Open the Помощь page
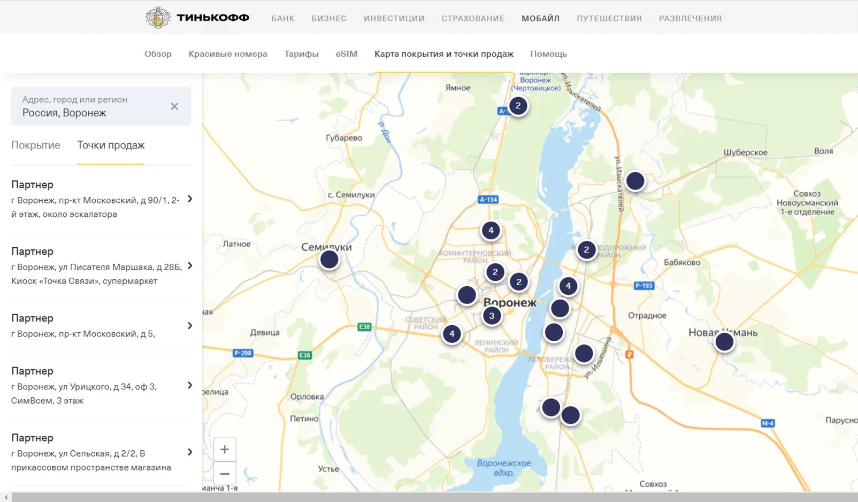 pos(548,54)
